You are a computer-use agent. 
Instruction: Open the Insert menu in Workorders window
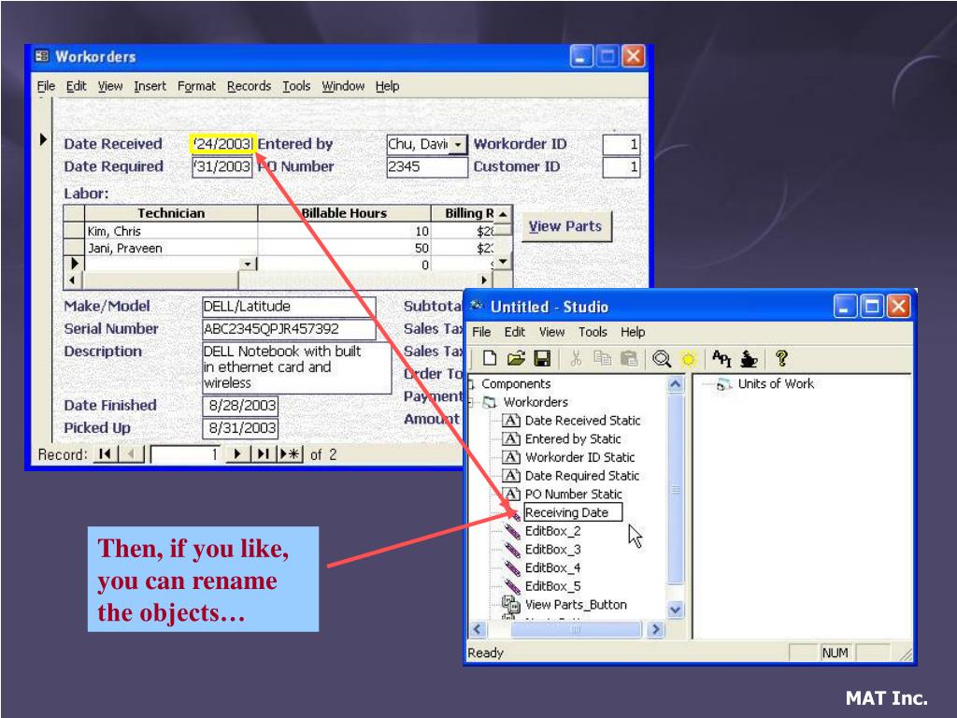tap(150, 86)
